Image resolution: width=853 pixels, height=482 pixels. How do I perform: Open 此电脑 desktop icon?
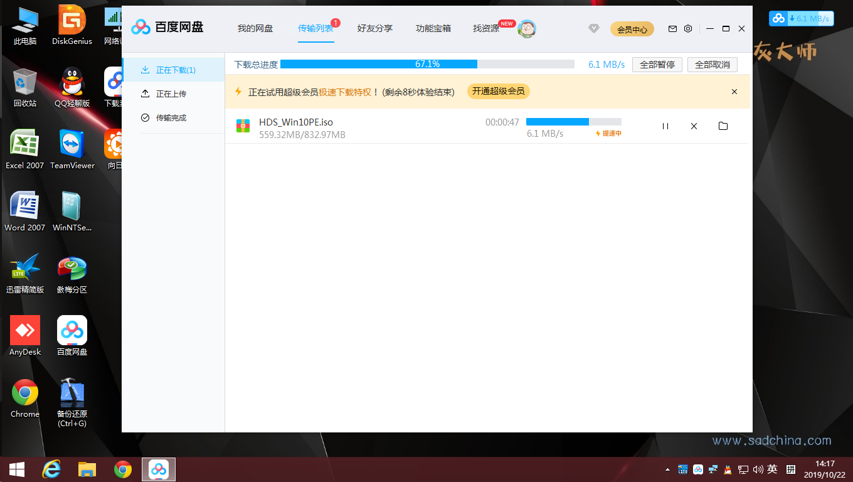pos(25,26)
